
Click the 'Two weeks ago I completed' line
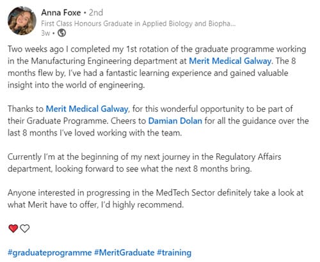click(x=157, y=49)
